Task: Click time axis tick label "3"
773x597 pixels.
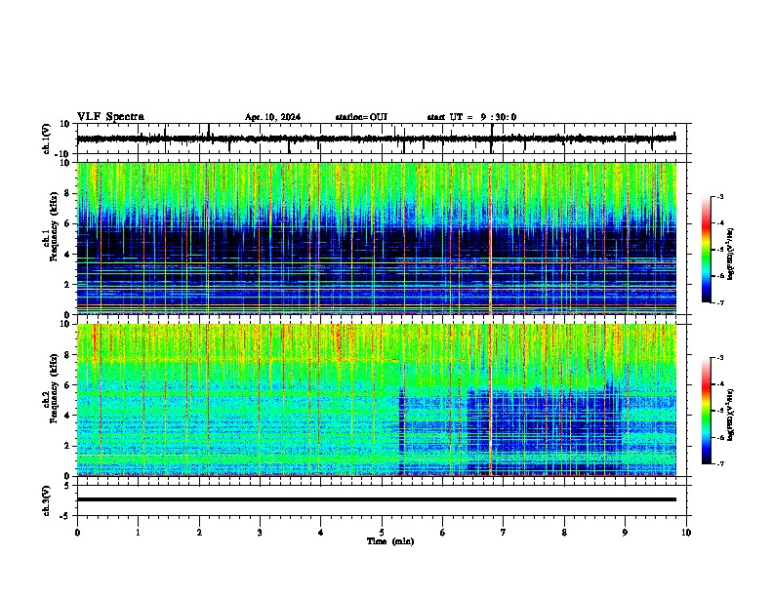Action: [x=260, y=533]
